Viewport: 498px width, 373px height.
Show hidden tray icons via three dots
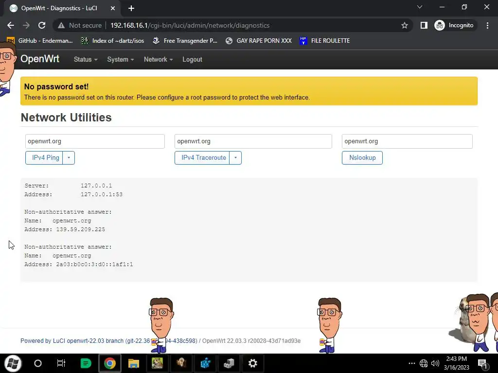click(x=411, y=363)
